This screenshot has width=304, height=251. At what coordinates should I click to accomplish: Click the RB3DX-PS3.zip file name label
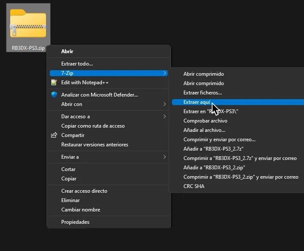[x=28, y=48]
